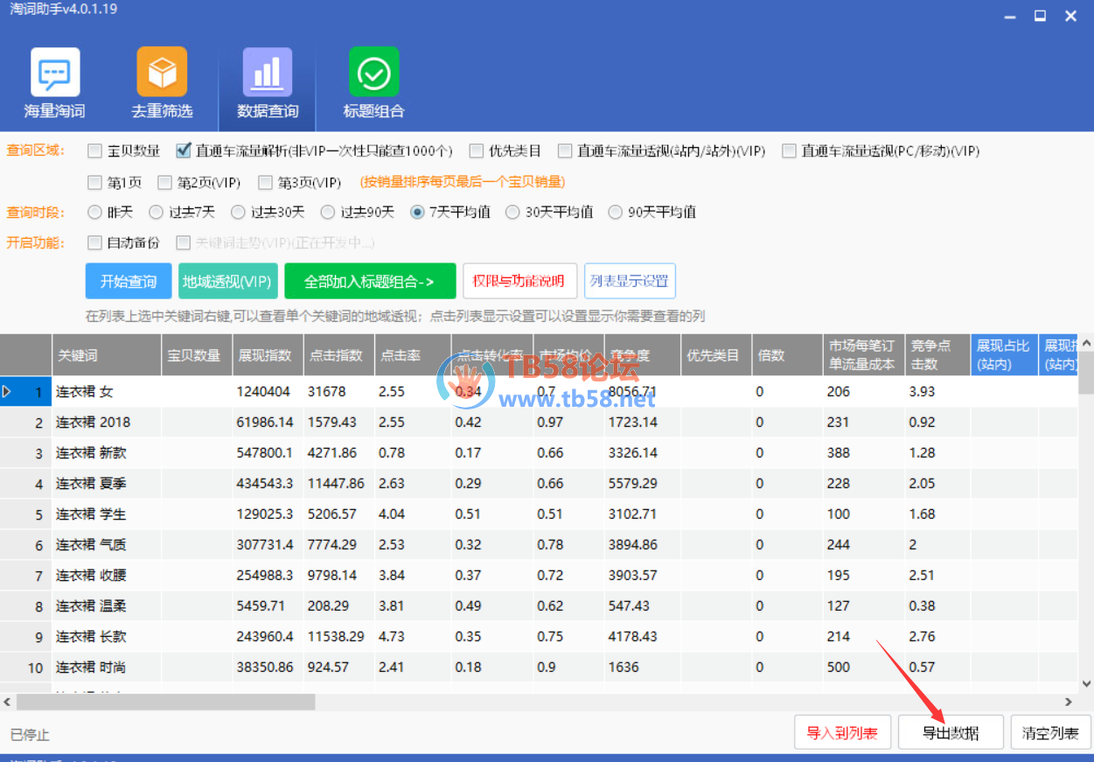The height and width of the screenshot is (762, 1094).
Task: Sort by the 竞争点击数 column header
Action: pos(937,355)
